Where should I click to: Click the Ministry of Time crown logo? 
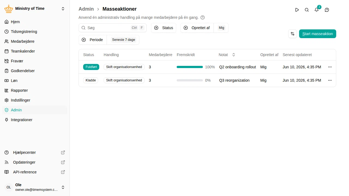(x=9, y=9)
